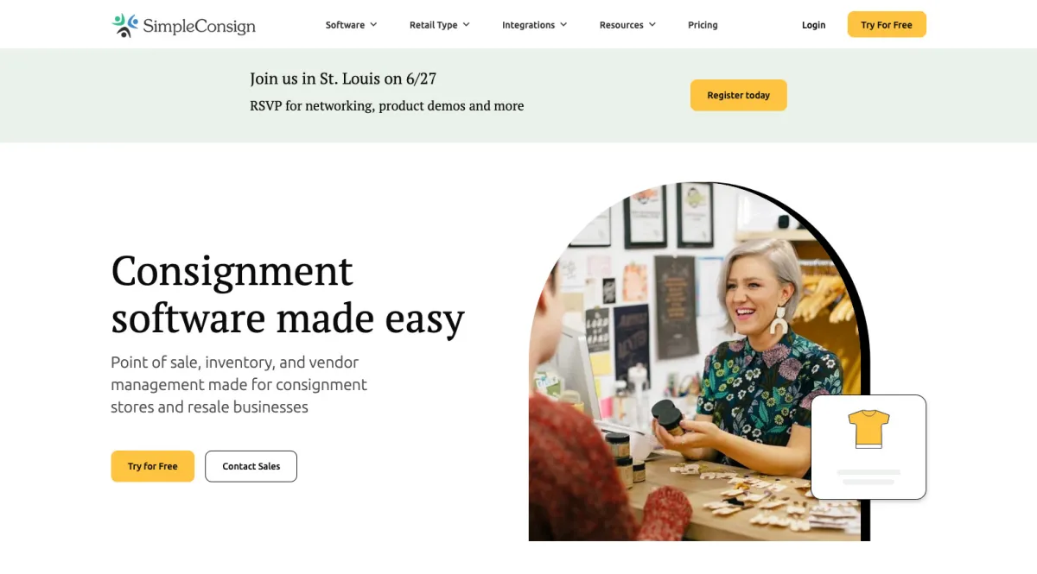Click the chevron next to Software
This screenshot has width=1037, height=574.
[373, 25]
